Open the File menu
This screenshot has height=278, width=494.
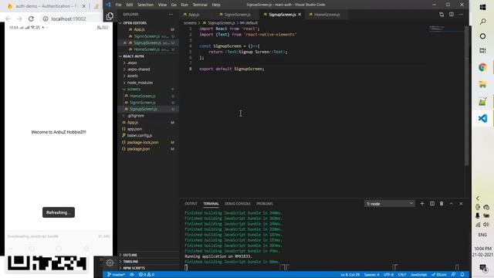click(118, 5)
